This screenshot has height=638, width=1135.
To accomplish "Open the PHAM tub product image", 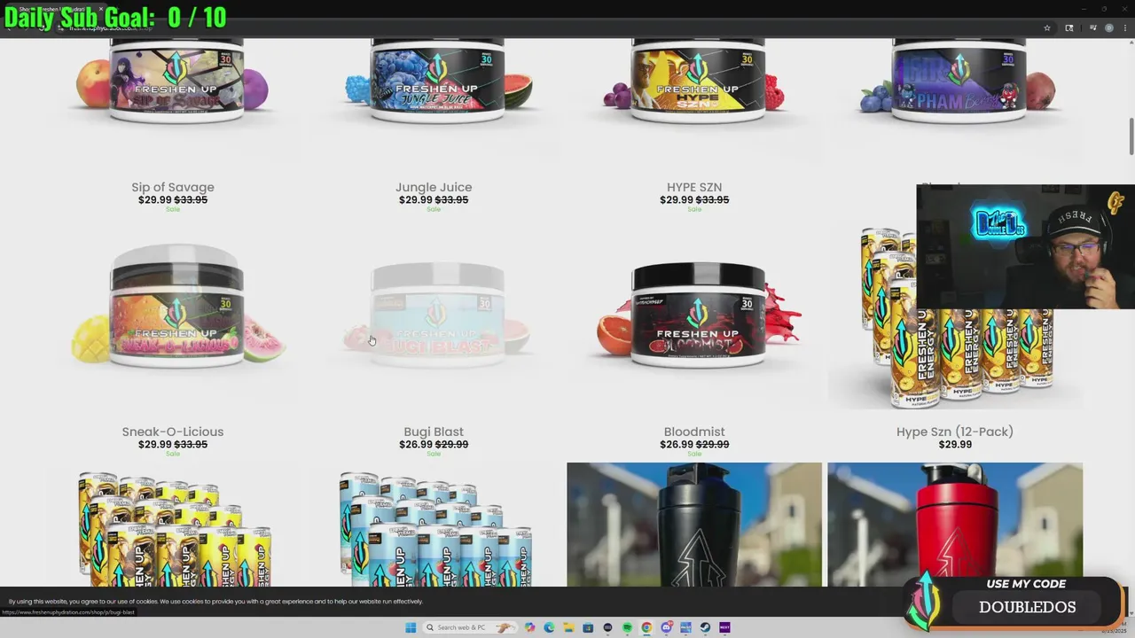I will pyautogui.click(x=955, y=99).
